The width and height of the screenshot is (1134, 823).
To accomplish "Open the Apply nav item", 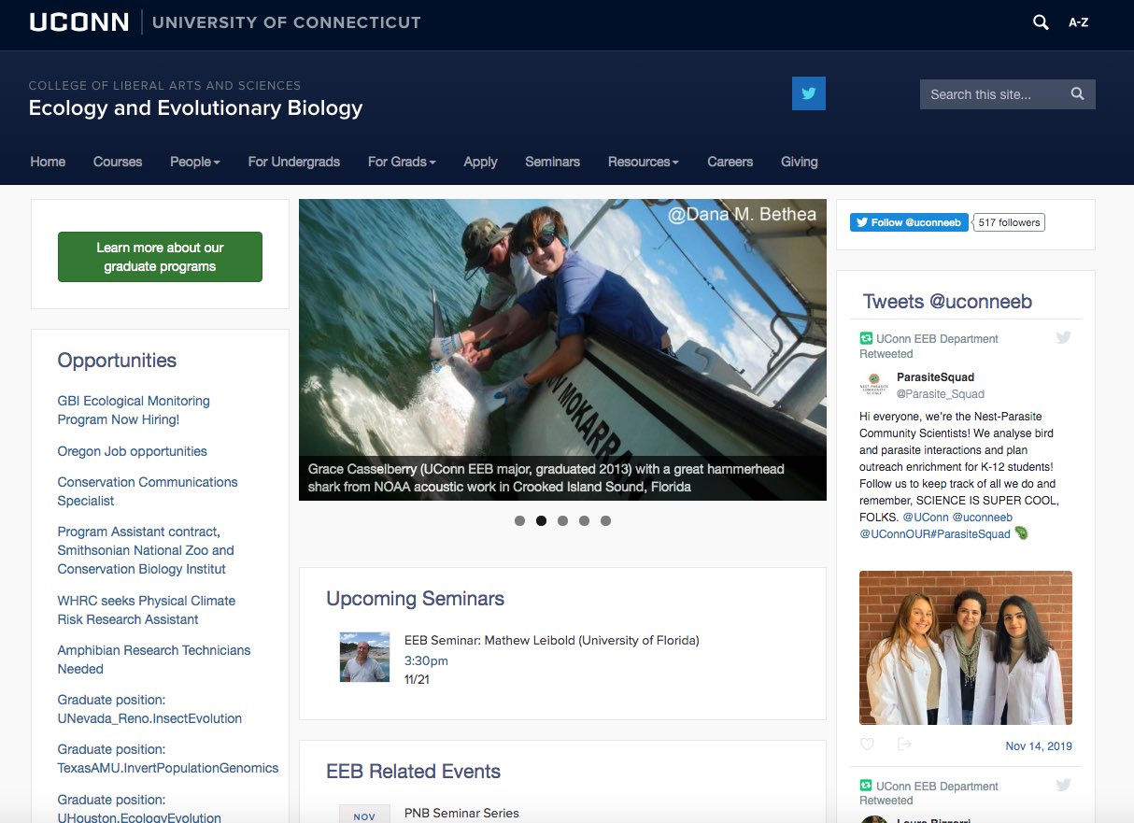I will point(480,162).
